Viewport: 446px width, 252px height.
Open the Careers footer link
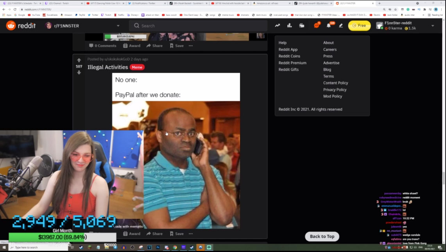pyautogui.click(x=330, y=50)
